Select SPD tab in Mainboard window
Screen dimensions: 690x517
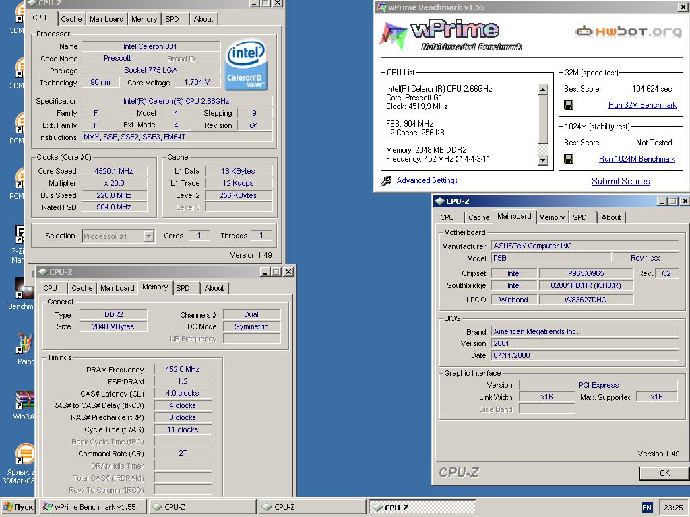pos(579,217)
